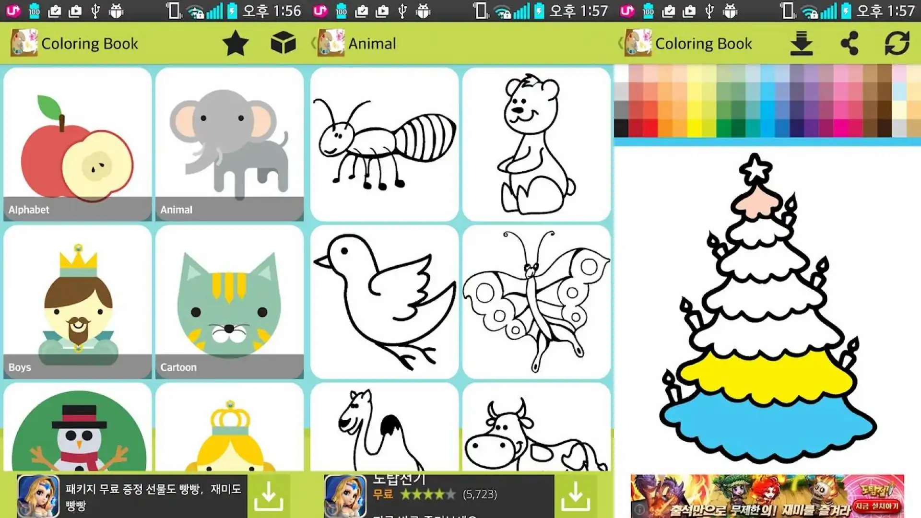921x518 pixels.
Task: Pick the black swatch in the palette
Action: tap(621, 128)
